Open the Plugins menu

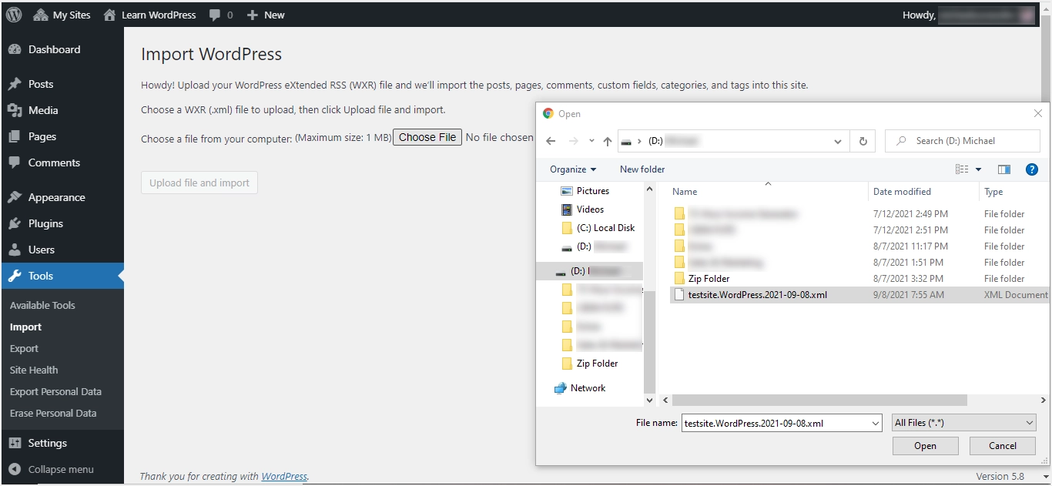click(45, 223)
